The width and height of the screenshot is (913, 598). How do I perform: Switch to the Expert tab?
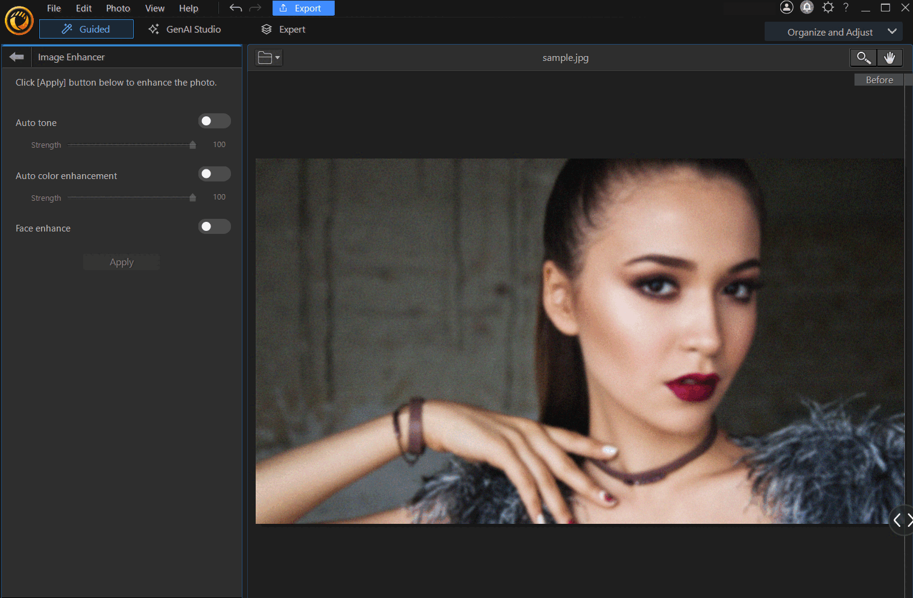(282, 29)
